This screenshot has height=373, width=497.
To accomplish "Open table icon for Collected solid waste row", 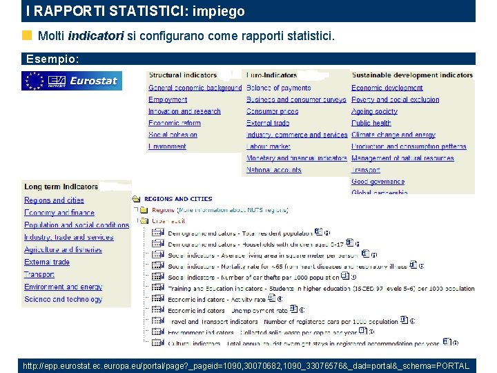I will tap(158, 332).
